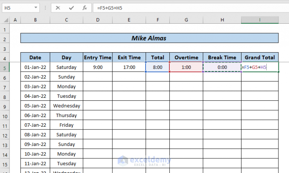Click the Exit Time header cell
Image resolution: width=289 pixels, height=173 pixels.
coord(129,57)
